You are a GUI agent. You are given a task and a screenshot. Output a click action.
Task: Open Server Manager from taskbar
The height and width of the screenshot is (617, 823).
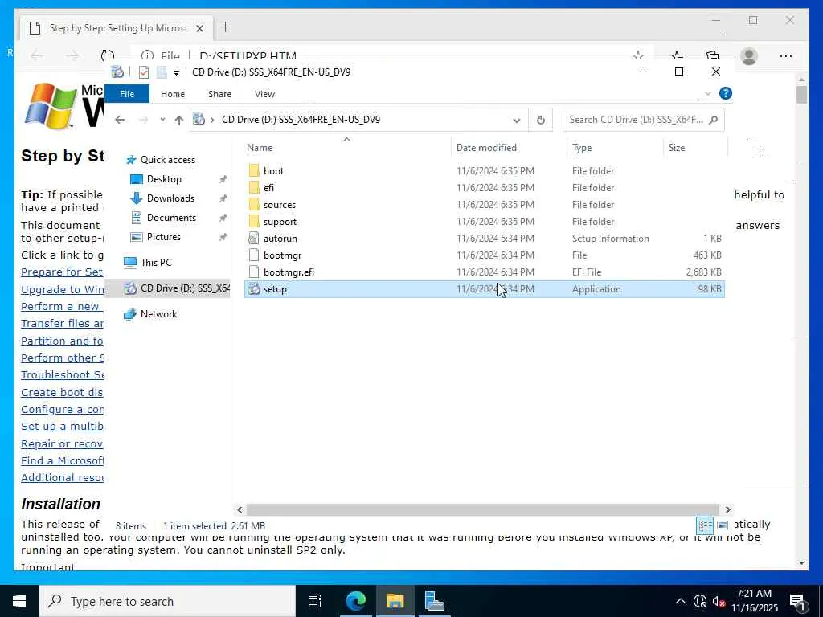pos(434,601)
